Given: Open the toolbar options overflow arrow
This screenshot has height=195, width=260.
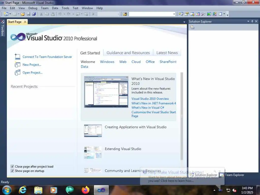Looking at the screenshot, I should (x=227, y=15).
